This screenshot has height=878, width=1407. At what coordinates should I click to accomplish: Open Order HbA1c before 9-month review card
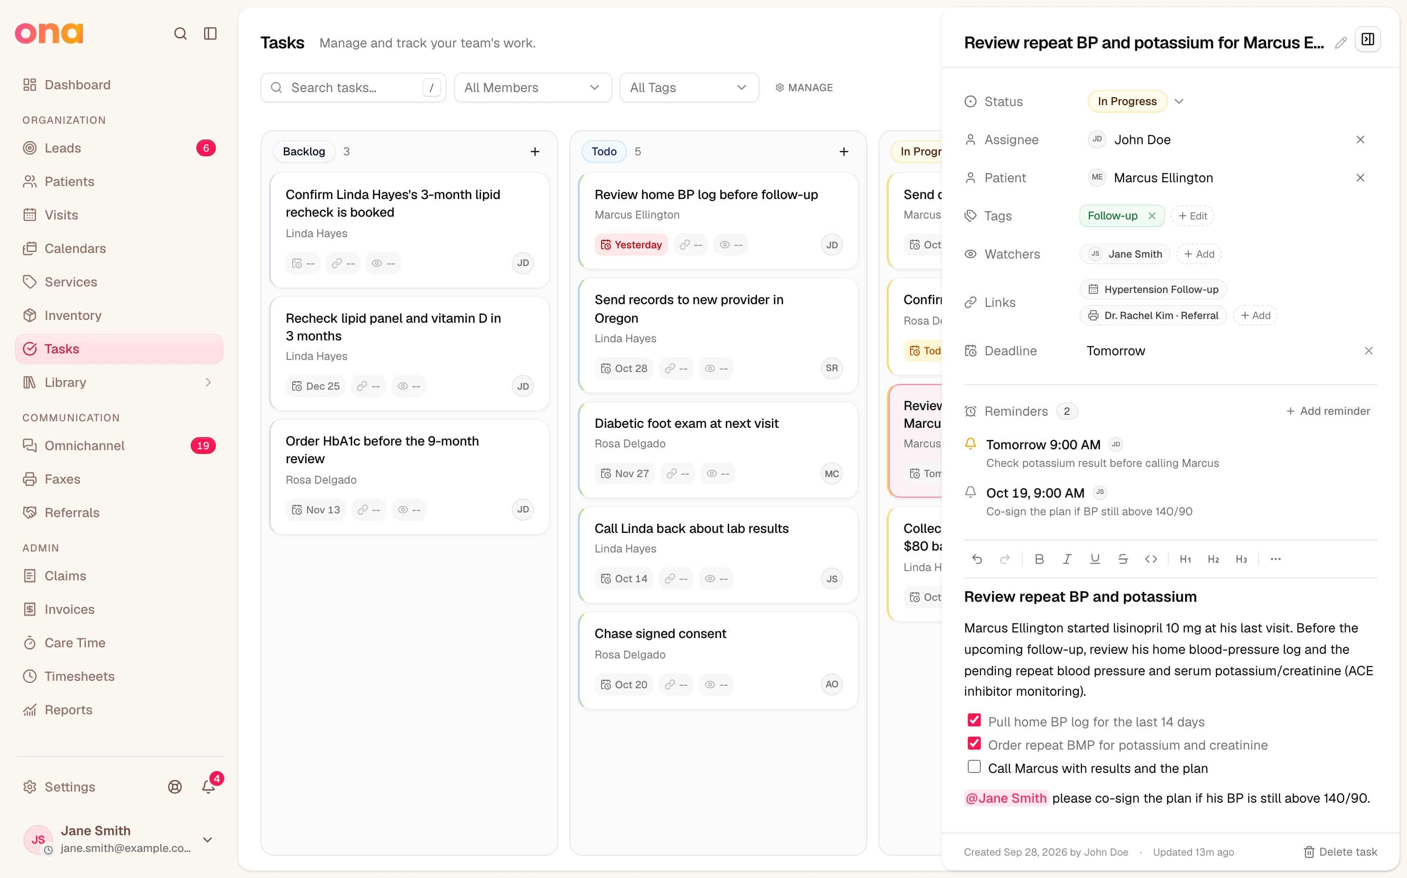click(409, 476)
